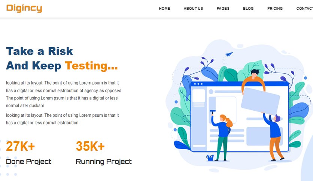
Task: Click the "27K+" statistic
Action: pyautogui.click(x=20, y=146)
